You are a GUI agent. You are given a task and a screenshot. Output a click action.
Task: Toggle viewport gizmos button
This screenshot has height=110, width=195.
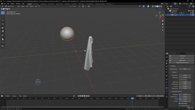[144, 6]
